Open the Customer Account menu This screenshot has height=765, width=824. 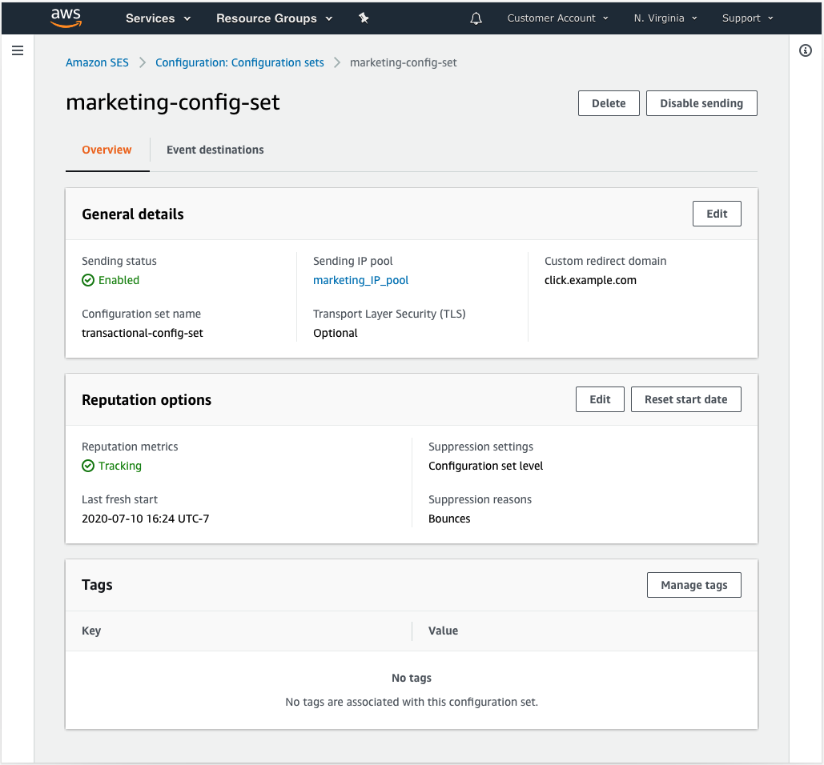[x=557, y=18]
